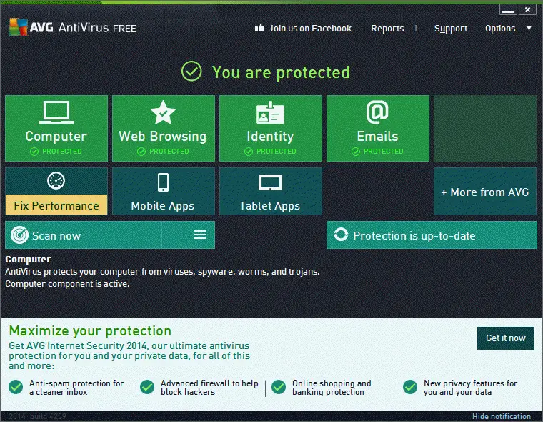The image size is (543, 422).
Task: Click the Facebook thumbs-up icon
Action: (x=259, y=28)
